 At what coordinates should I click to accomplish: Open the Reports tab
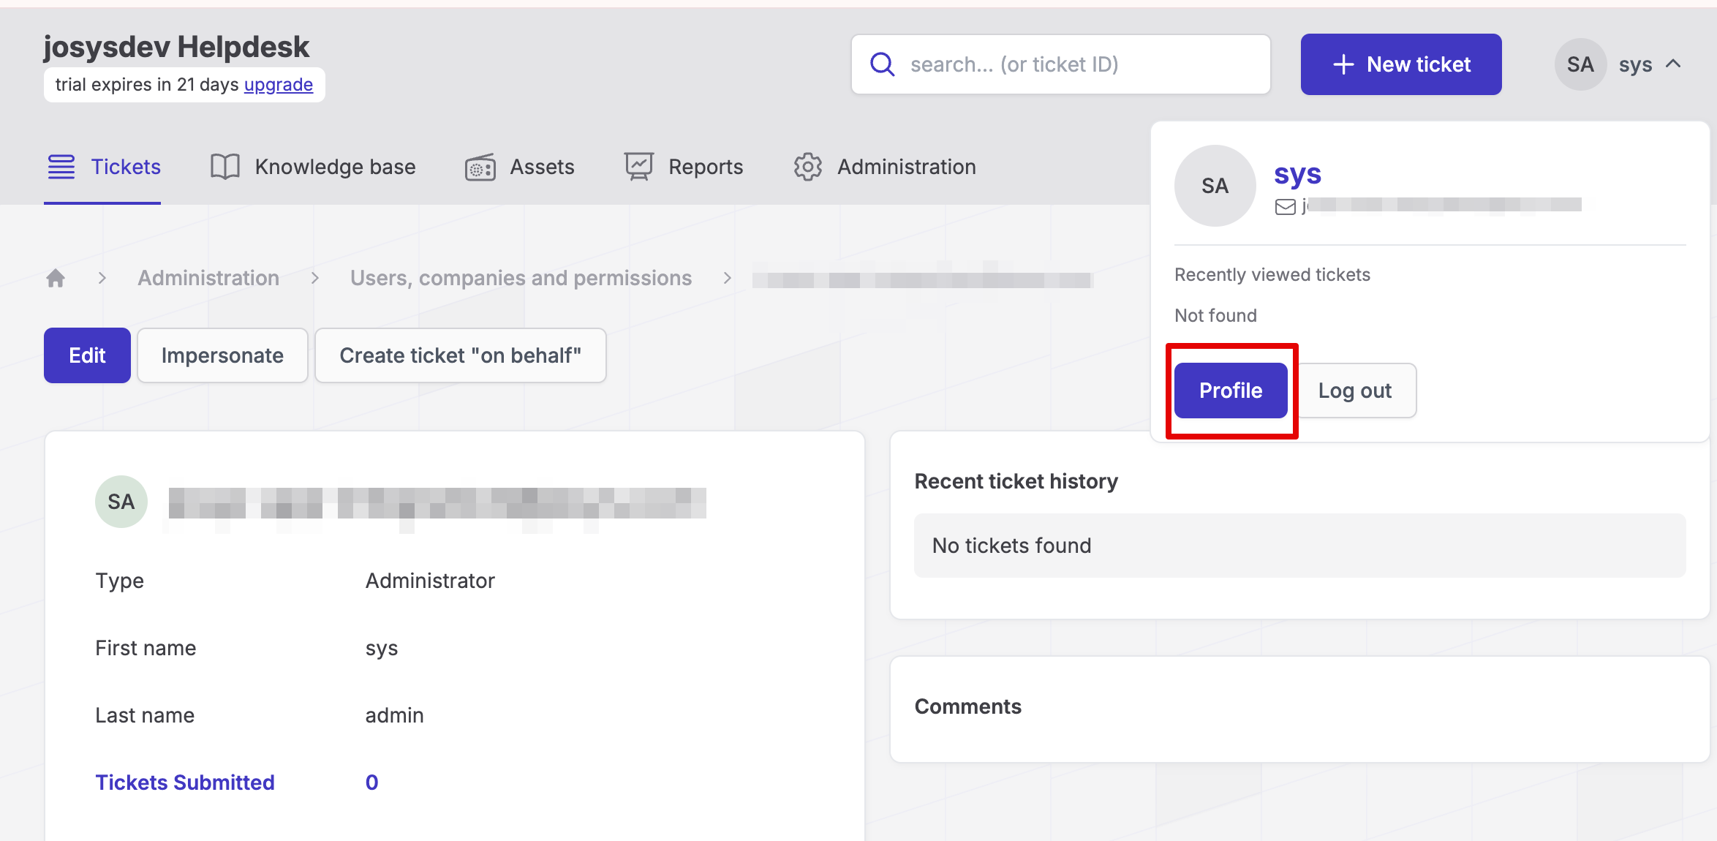point(705,167)
